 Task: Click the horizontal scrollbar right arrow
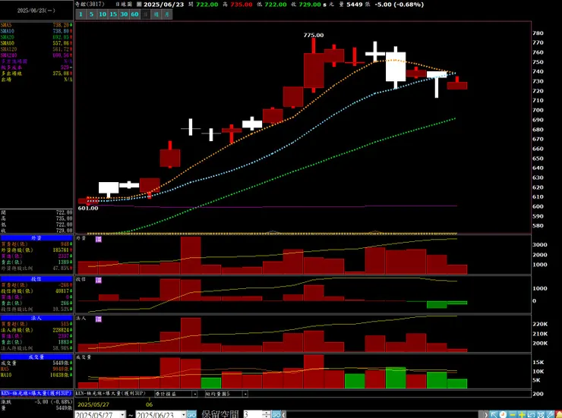coord(486,415)
